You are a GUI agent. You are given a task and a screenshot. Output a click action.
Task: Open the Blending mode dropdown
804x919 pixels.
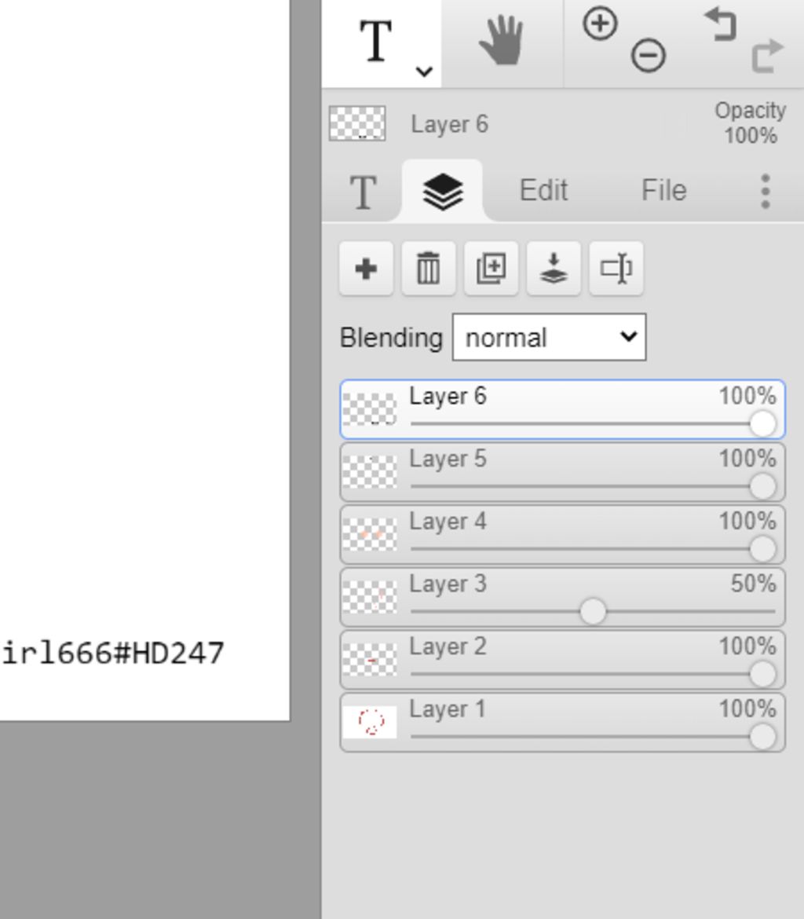(549, 338)
